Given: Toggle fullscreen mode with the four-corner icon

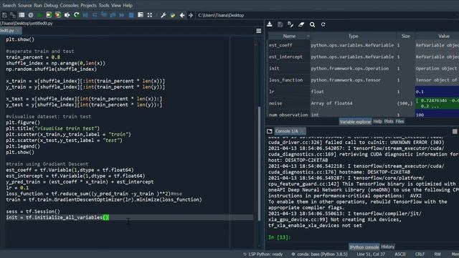Looking at the screenshot, I should (150, 15).
